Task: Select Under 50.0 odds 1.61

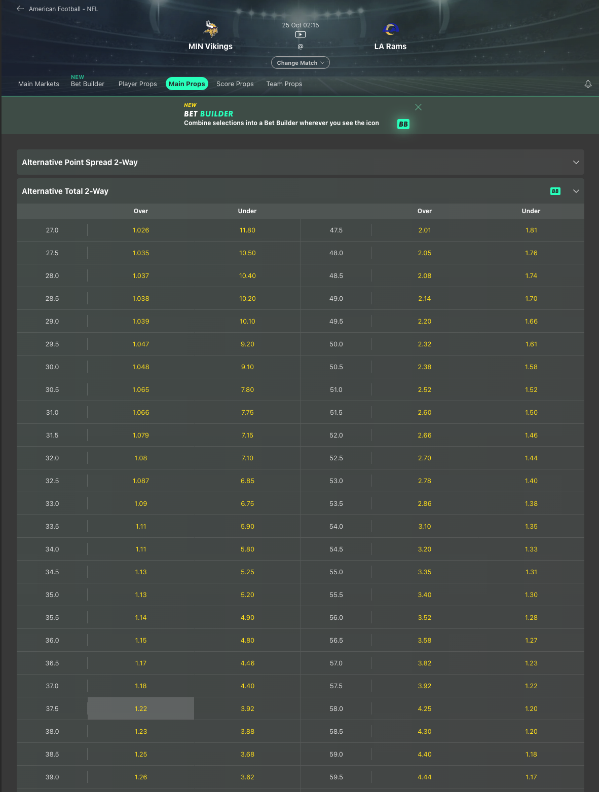Action: point(531,344)
